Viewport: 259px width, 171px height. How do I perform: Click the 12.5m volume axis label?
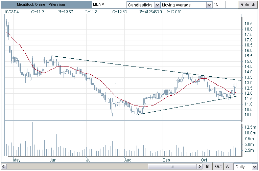[250, 127]
